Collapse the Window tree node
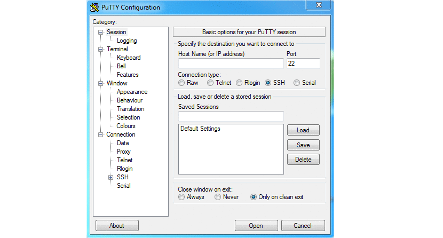Image resolution: width=443 pixels, height=238 pixels. (x=100, y=84)
